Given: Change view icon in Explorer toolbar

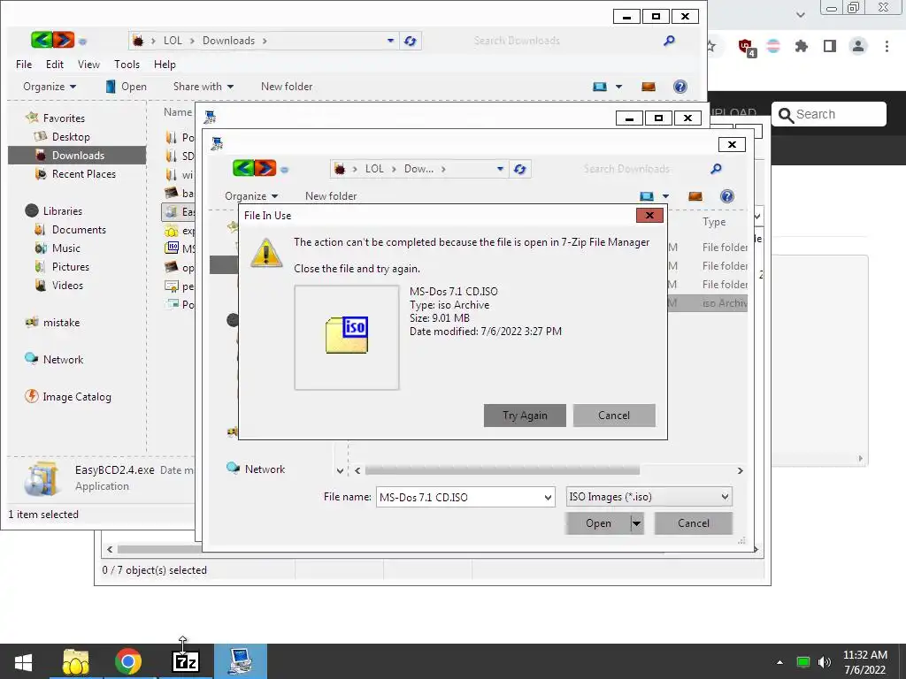Looking at the screenshot, I should [x=600, y=87].
